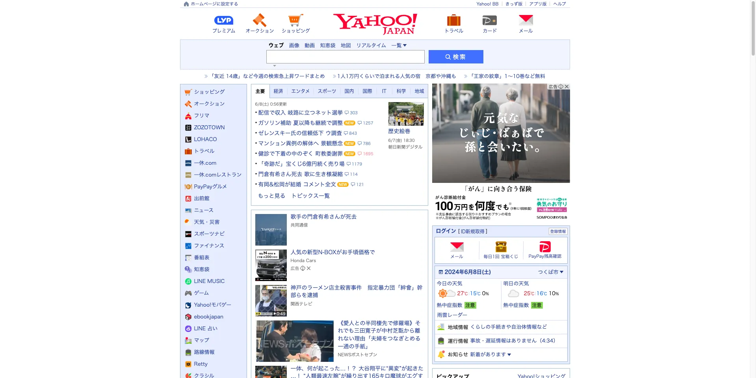Switch to the スポーツ news tab
Viewport: 756px width, 378px height.
coord(327,91)
